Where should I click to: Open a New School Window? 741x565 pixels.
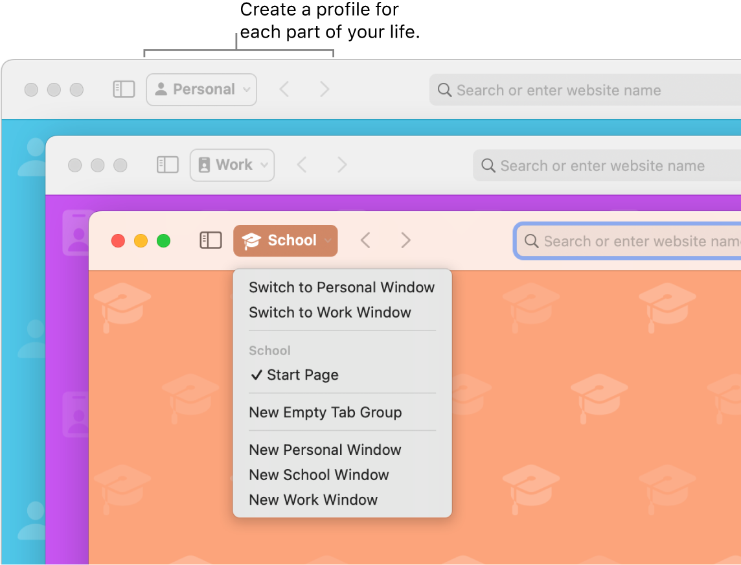(319, 474)
